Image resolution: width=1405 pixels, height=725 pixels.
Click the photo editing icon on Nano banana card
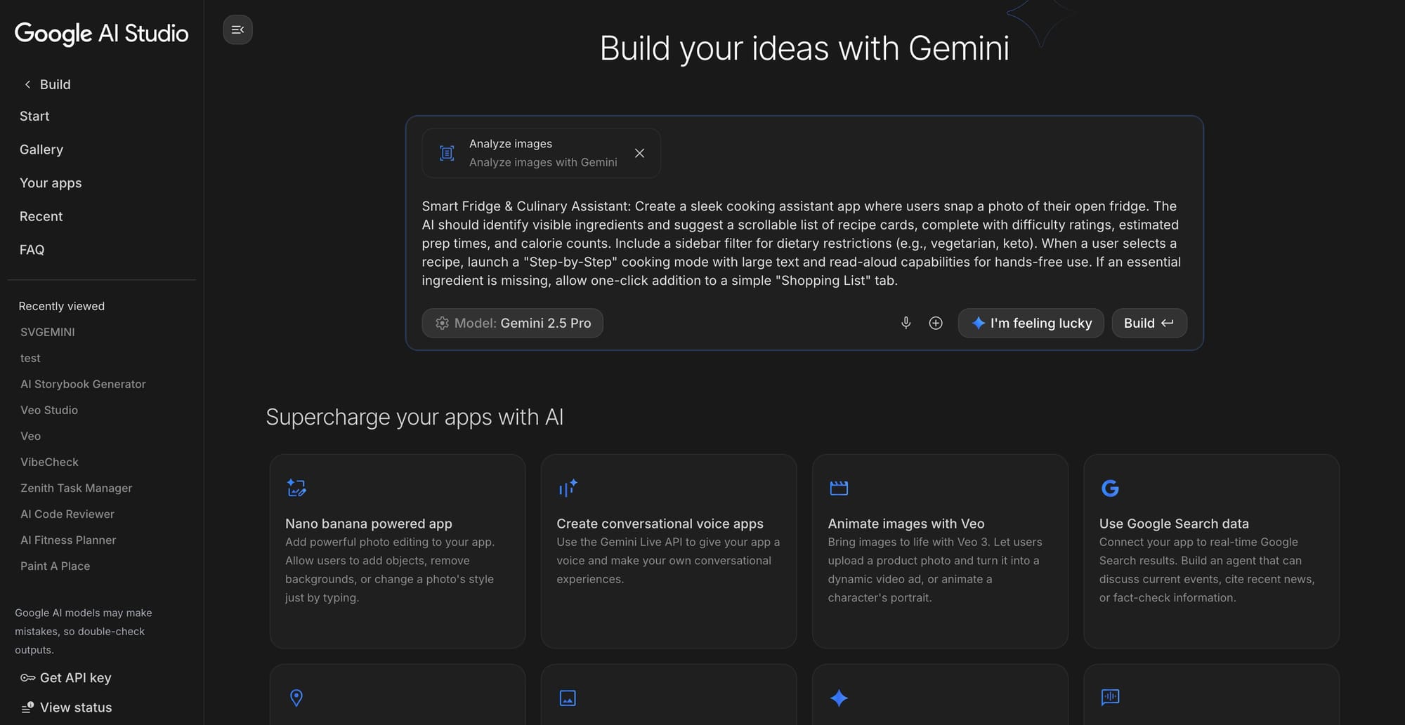296,487
